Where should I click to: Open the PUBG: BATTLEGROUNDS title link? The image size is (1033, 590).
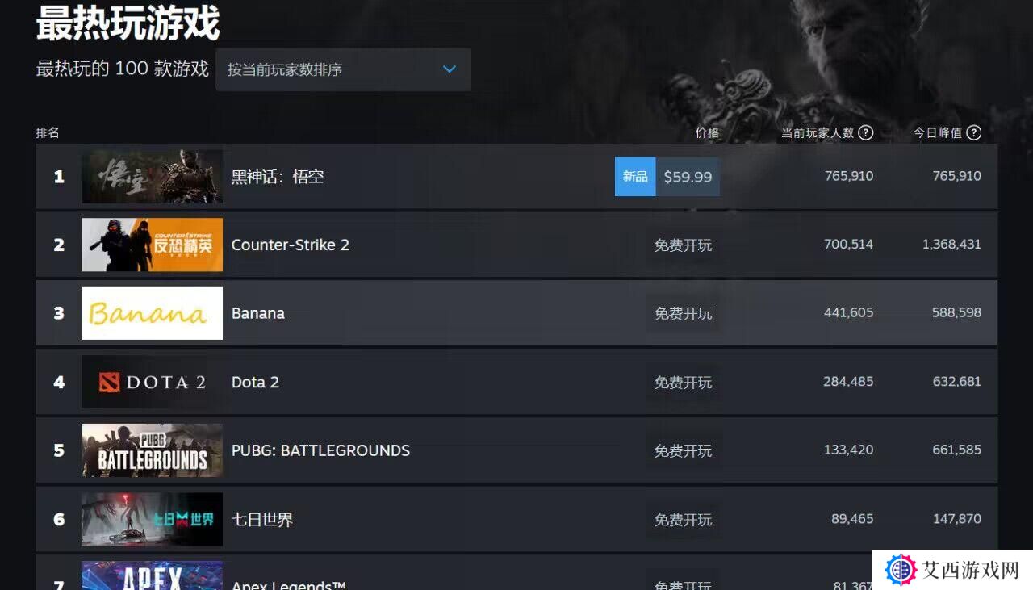click(320, 450)
